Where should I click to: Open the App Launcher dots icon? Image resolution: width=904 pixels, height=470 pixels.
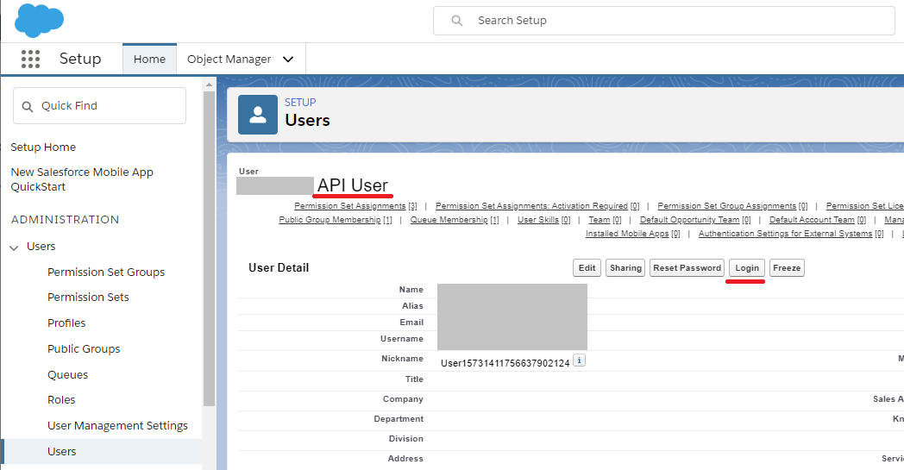(x=30, y=59)
